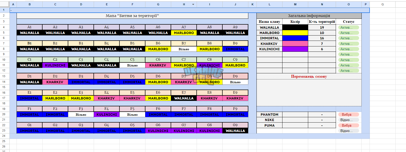Click the blue IMMORTAL color cell
This screenshot has width=406, height=152.
(x=295, y=38)
